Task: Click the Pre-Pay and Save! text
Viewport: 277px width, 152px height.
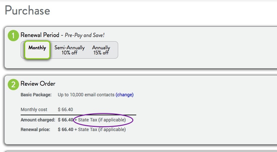Action: pos(85,35)
